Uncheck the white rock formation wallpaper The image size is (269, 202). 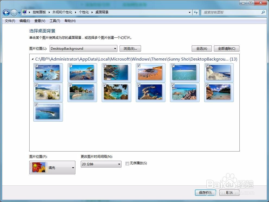[x=207, y=66]
